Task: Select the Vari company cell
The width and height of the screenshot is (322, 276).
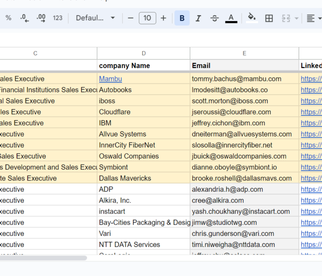Action: point(144,234)
